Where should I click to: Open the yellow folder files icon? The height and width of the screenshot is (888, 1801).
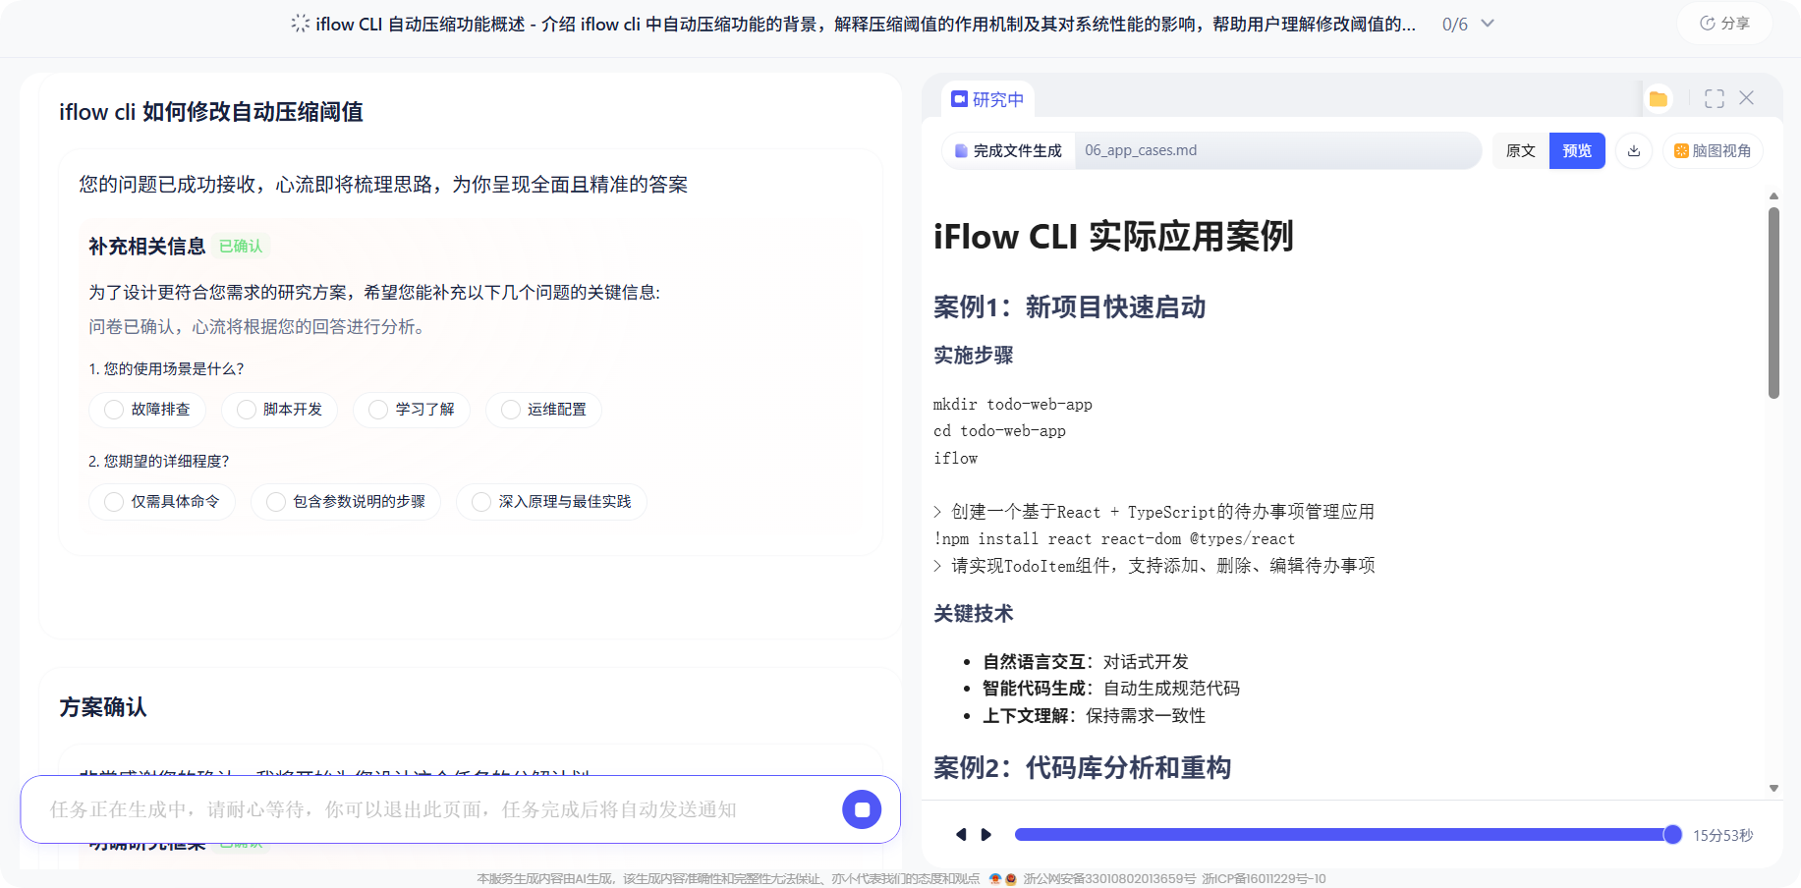1659,99
